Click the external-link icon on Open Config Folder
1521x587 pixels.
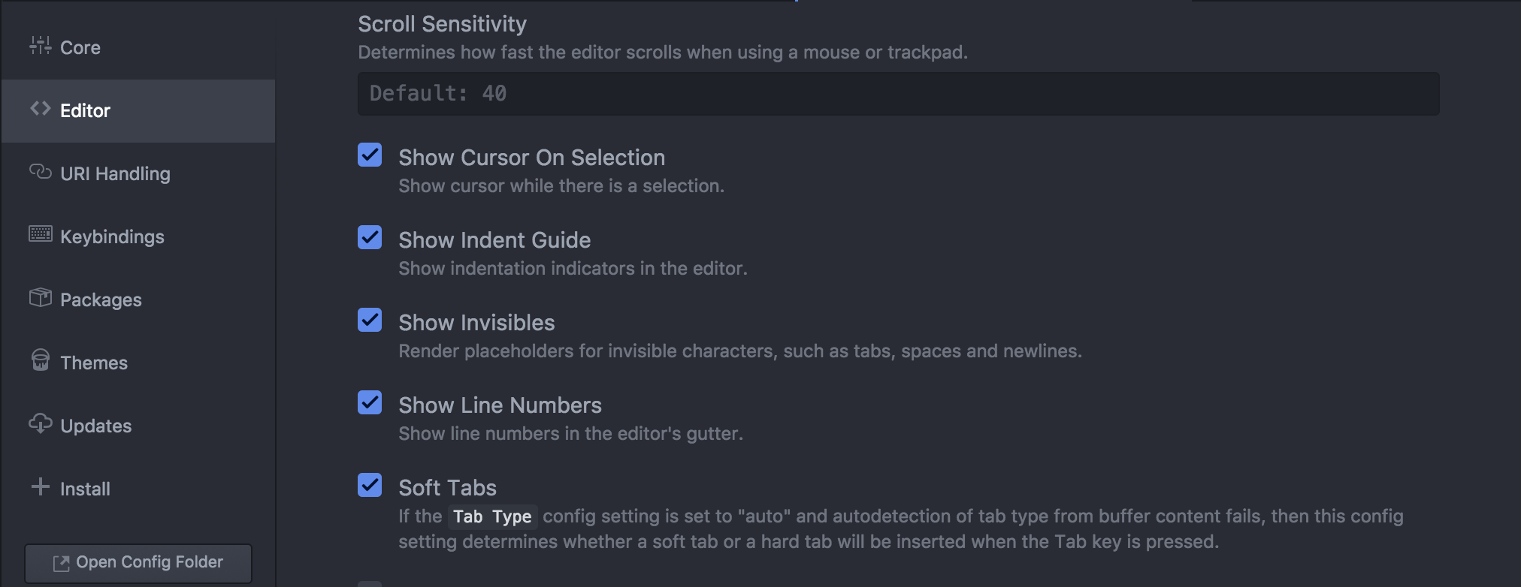[61, 563]
